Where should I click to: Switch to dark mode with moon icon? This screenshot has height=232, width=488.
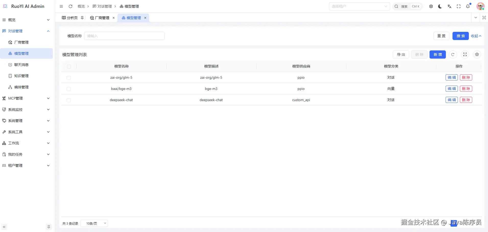point(440,6)
